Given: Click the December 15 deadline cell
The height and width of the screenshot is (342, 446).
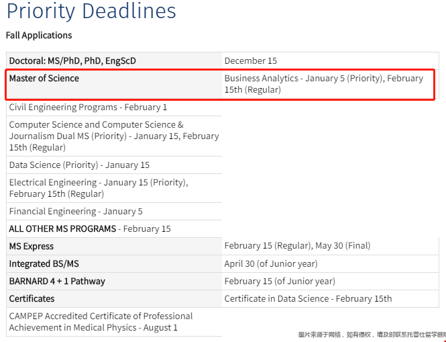Looking at the screenshot, I should tap(250, 60).
